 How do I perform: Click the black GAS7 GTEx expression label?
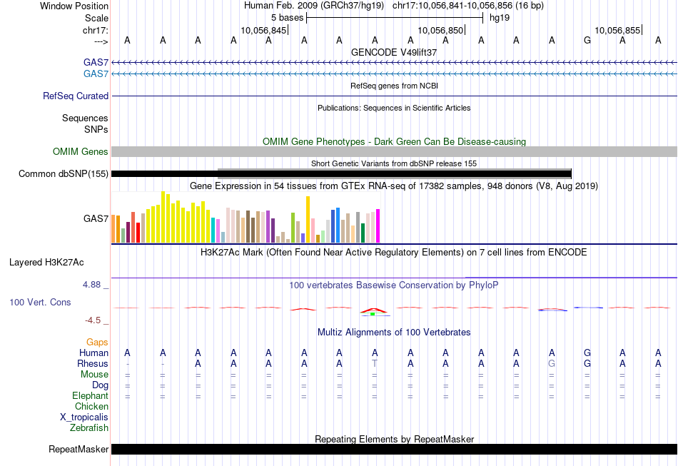[x=96, y=218]
